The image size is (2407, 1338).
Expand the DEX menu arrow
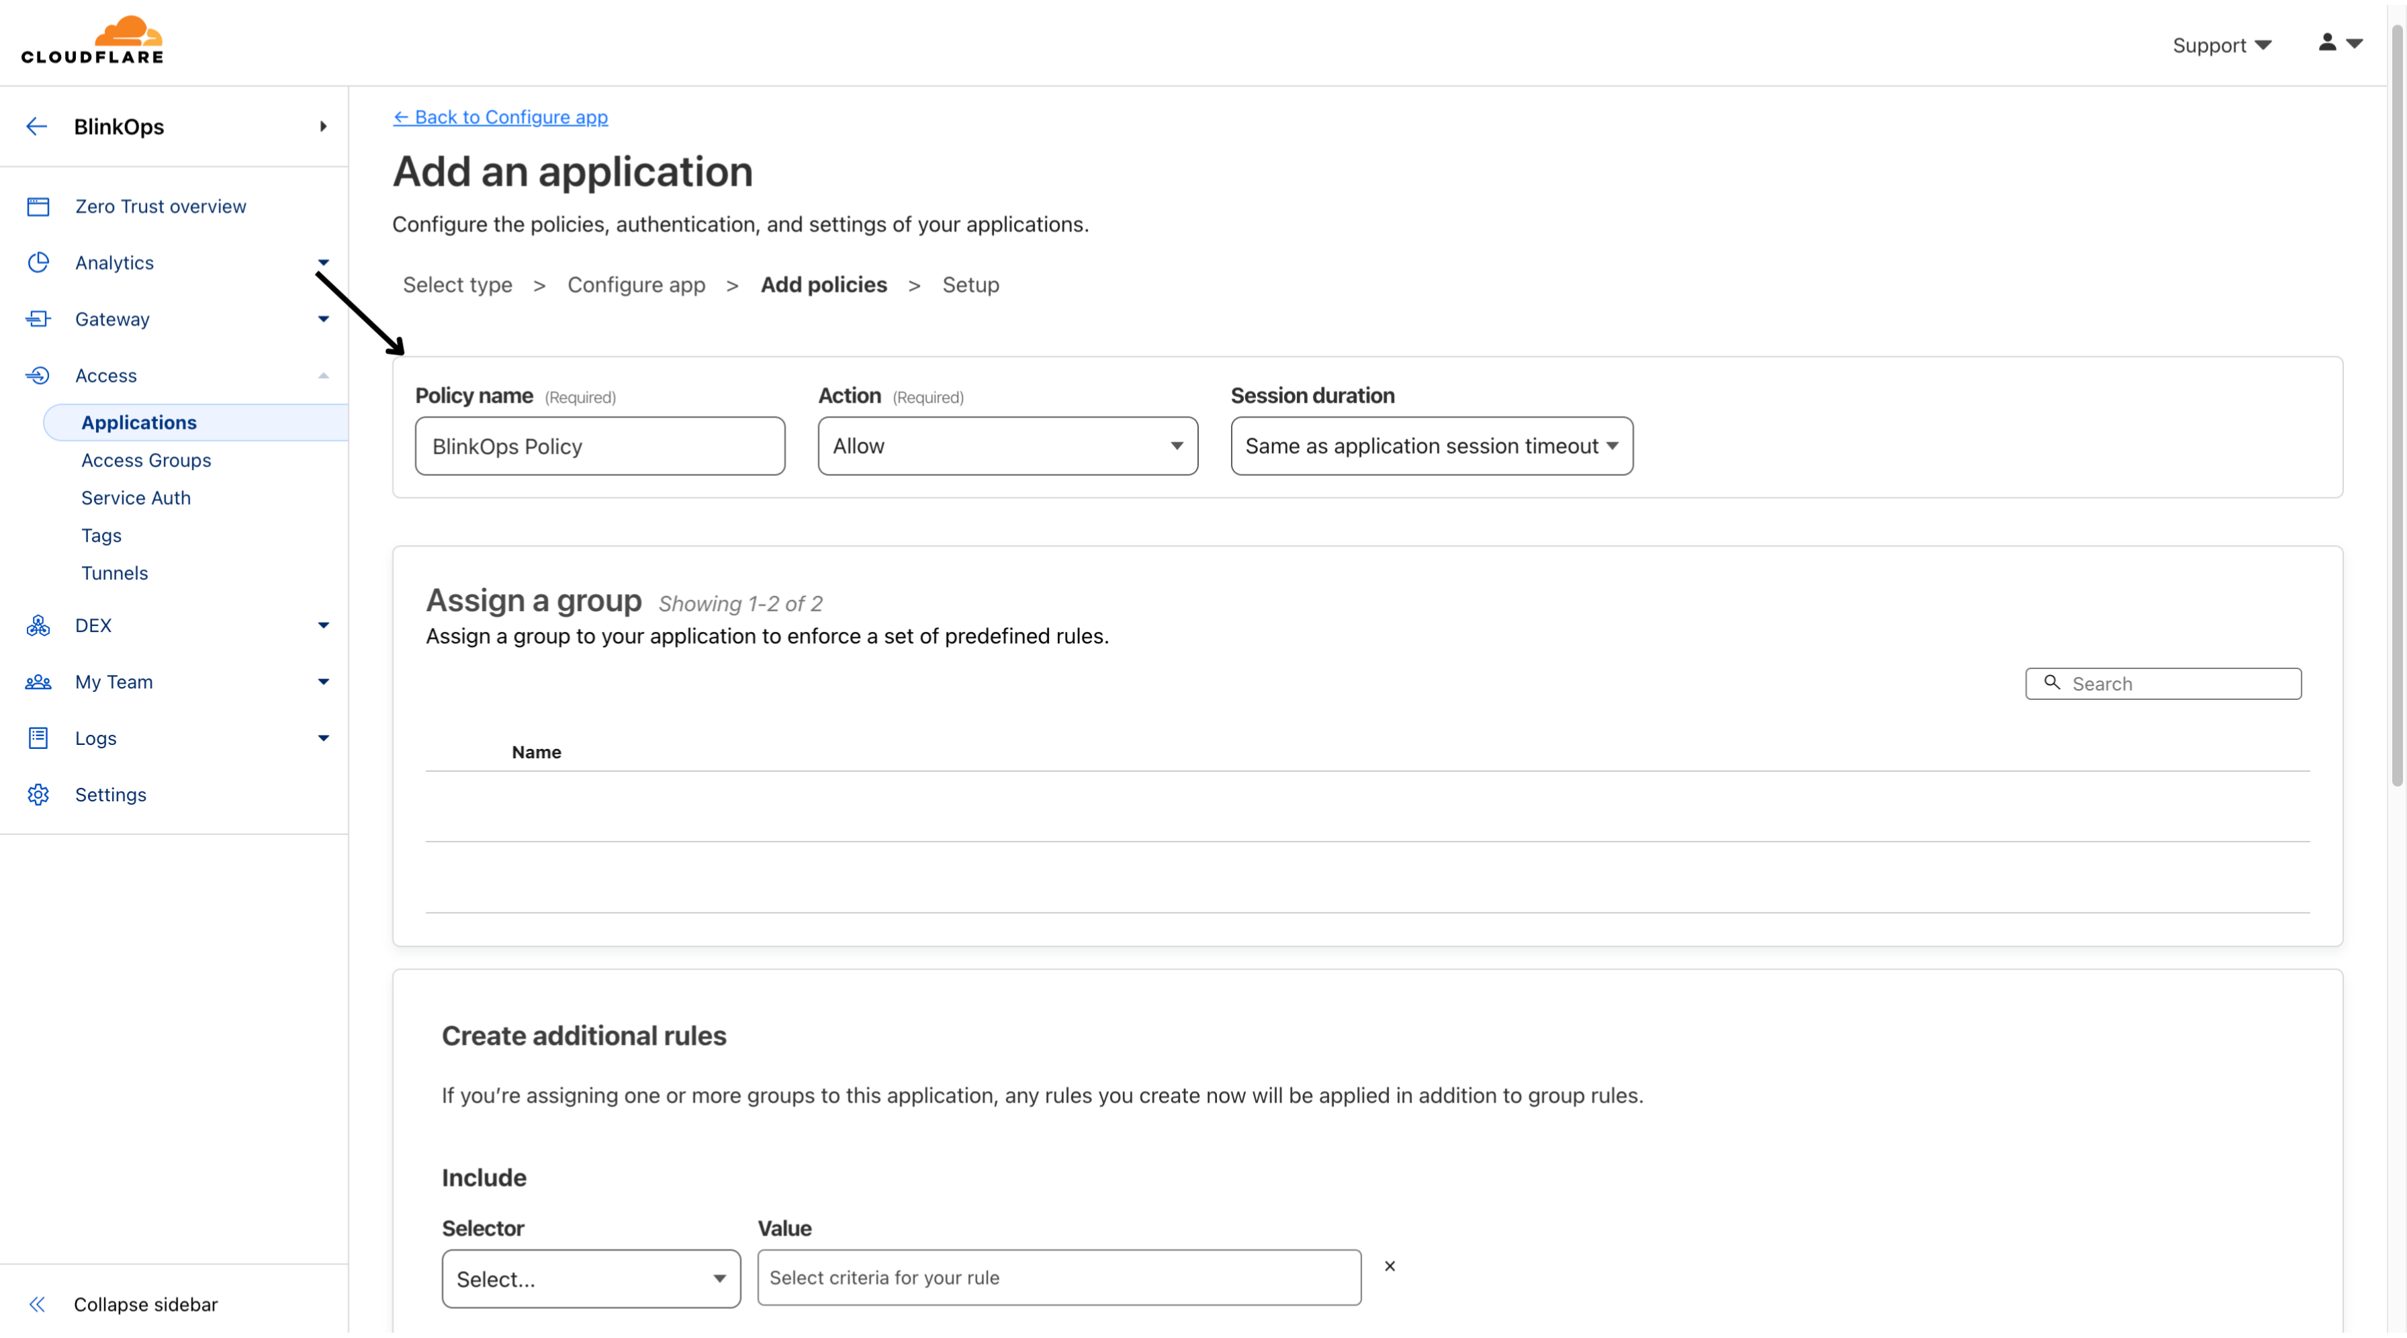coord(323,625)
